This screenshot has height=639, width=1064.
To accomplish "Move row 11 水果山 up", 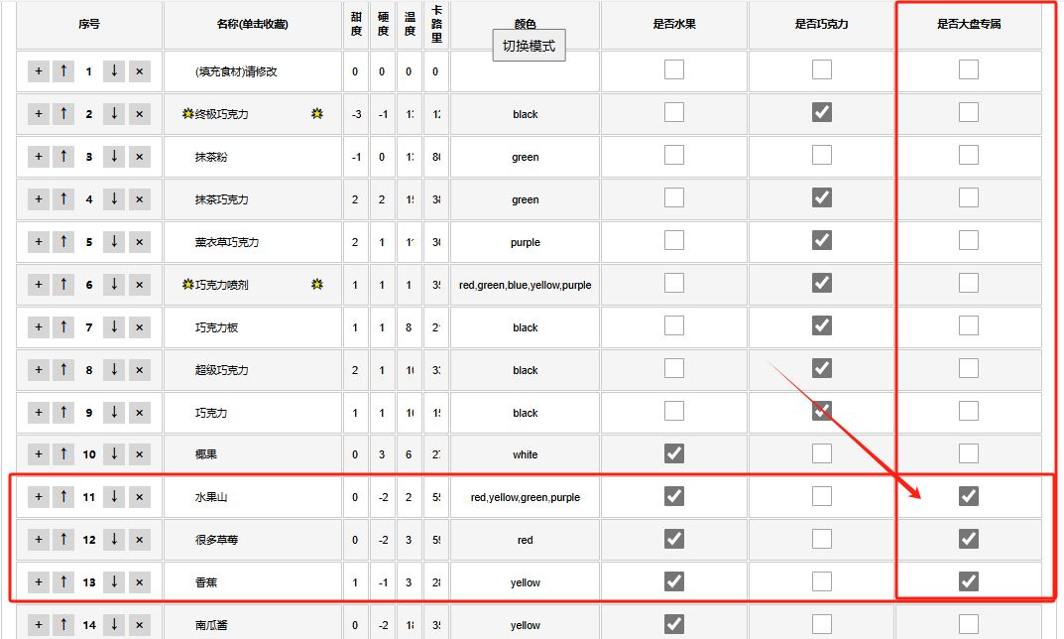I will pos(63,497).
